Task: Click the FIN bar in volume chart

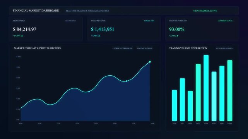Action: (182, 100)
